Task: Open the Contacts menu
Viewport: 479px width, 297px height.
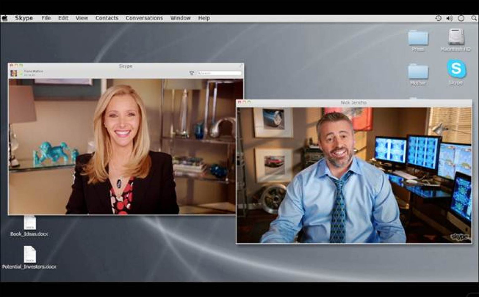Action: [107, 18]
